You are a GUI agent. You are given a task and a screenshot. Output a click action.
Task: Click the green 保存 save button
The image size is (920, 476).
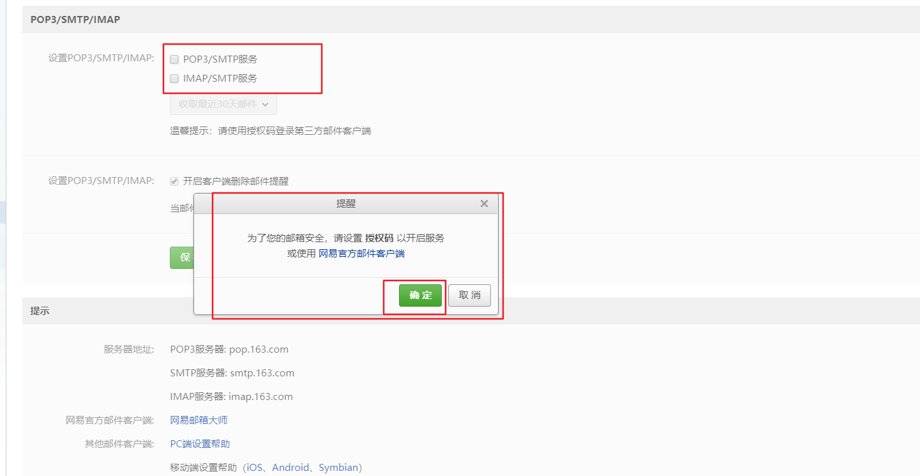(181, 257)
